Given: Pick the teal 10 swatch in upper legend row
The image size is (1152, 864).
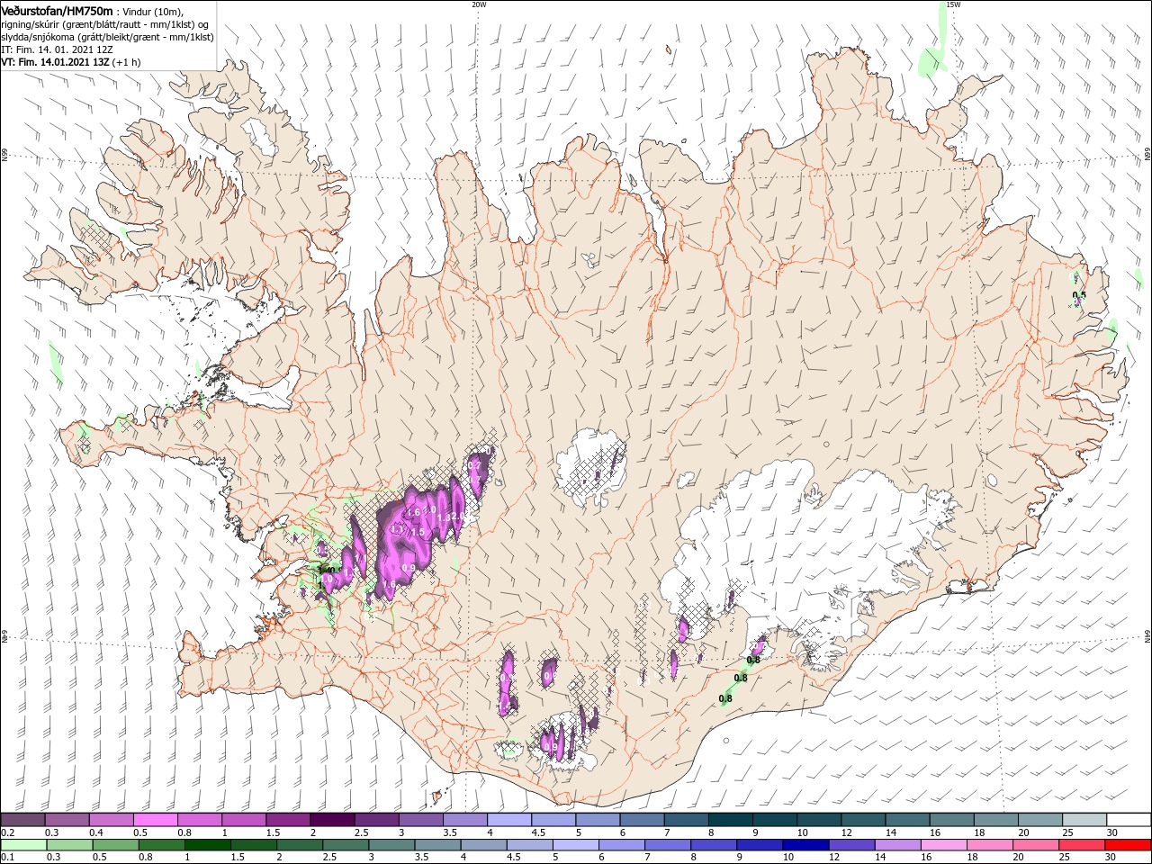Looking at the screenshot, I should coord(817,820).
